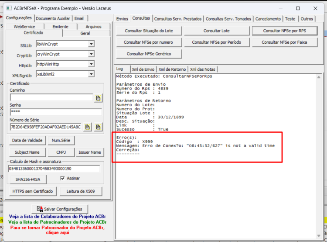Click the first icon beside Número de Série
Screen dimensions: 327x242
(87, 127)
